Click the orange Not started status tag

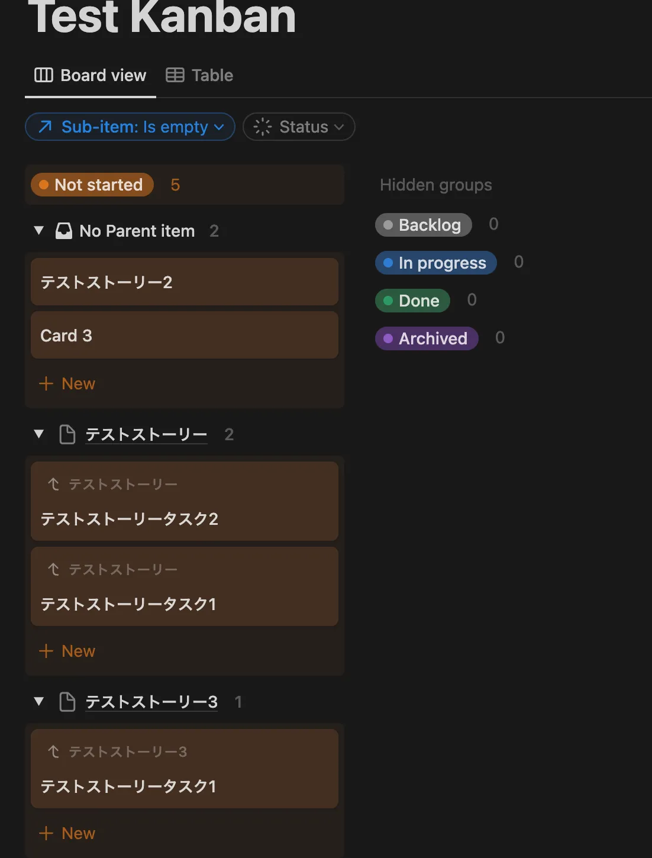pos(92,185)
